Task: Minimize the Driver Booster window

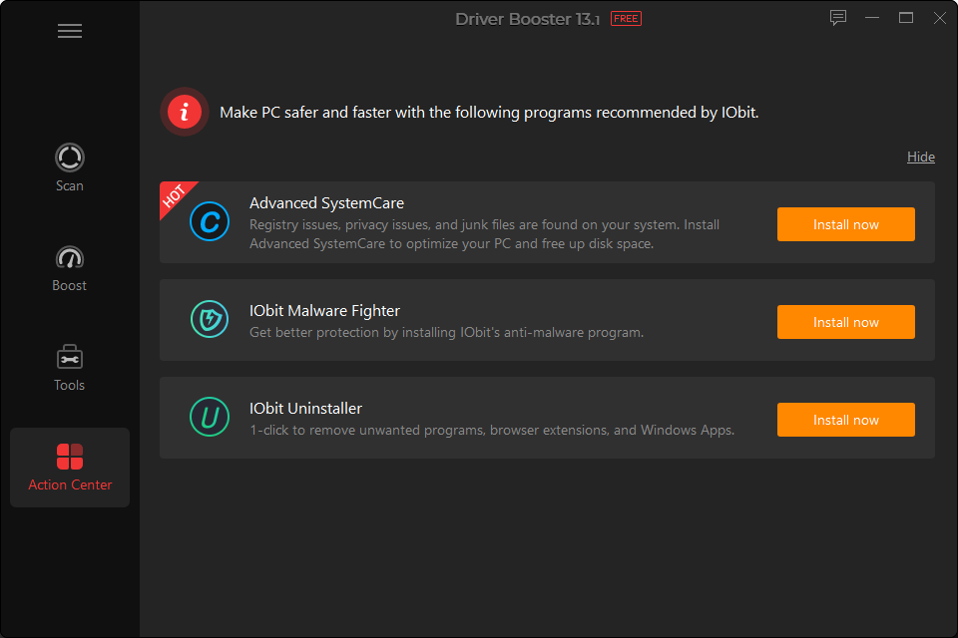Action: pyautogui.click(x=873, y=18)
